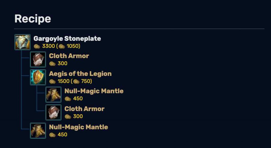
Task: Select the last Null-Magic Mantle icon in the recipe
Action: (38, 131)
